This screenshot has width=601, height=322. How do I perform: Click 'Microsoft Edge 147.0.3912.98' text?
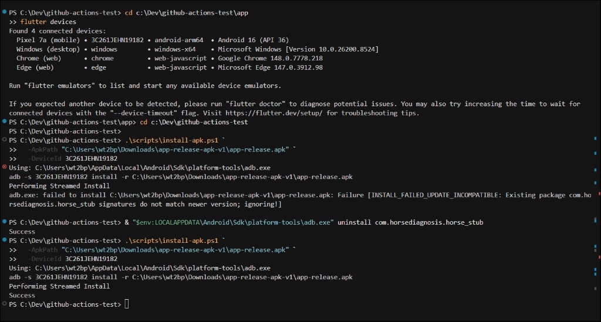270,67
